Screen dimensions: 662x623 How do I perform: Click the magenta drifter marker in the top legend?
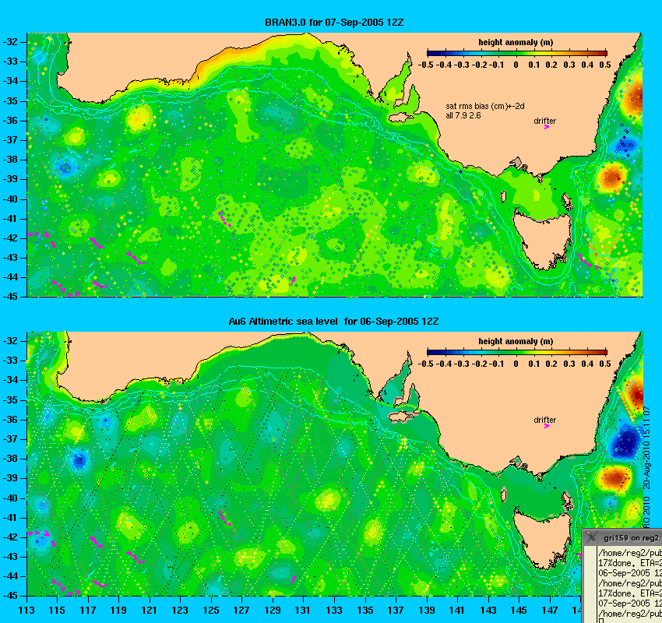tap(546, 127)
